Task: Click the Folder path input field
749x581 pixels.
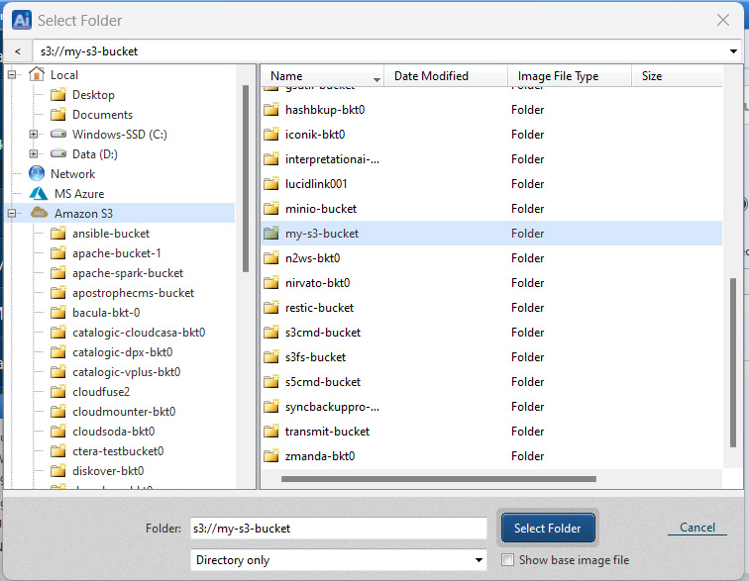Action: pos(338,529)
